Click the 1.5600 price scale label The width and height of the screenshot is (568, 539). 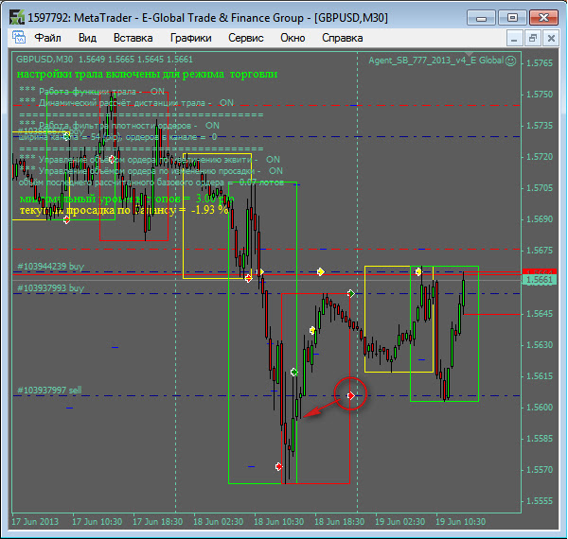click(x=540, y=408)
